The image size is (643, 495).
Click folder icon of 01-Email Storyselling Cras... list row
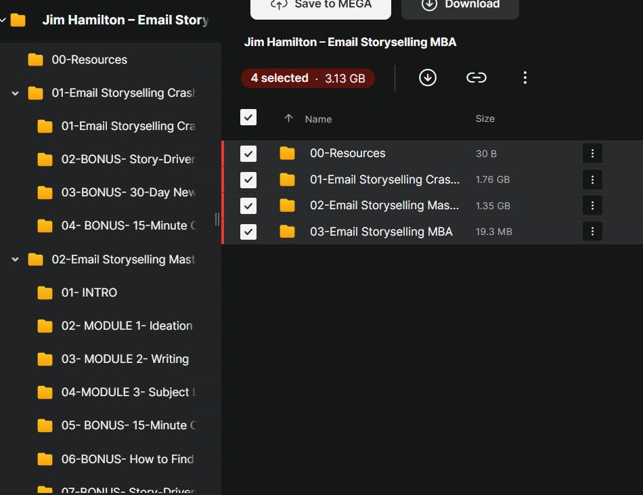287,179
